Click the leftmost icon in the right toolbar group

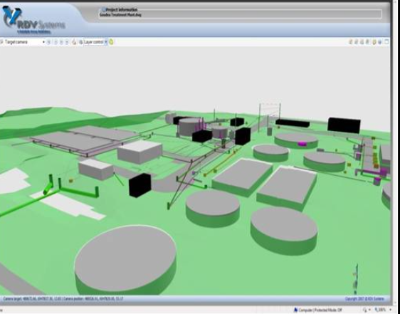pyautogui.click(x=351, y=42)
